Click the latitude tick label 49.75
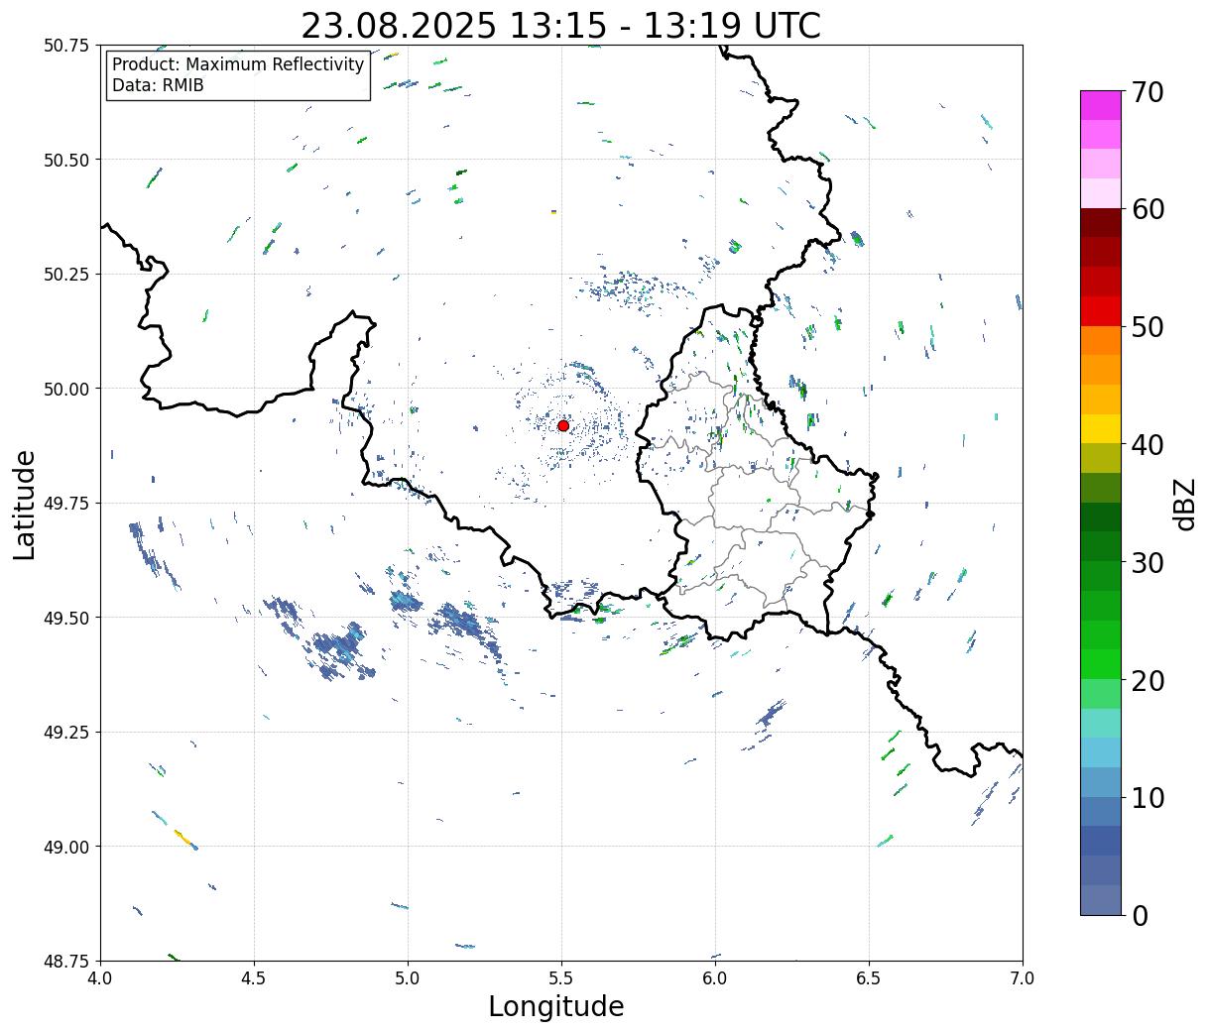 [66, 504]
